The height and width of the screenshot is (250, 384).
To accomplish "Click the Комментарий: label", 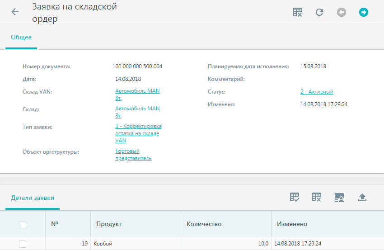I will pos(226,79).
